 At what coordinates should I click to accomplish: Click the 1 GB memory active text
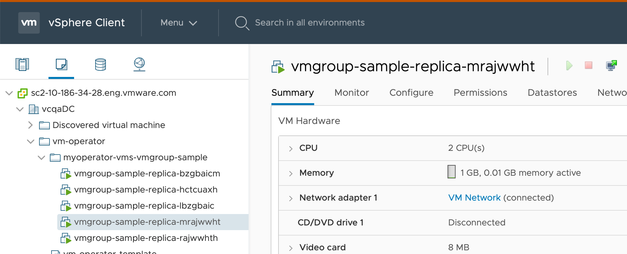pyautogui.click(x=521, y=173)
